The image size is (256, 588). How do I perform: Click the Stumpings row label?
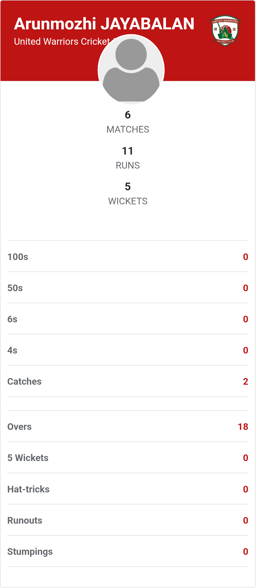[x=30, y=551]
